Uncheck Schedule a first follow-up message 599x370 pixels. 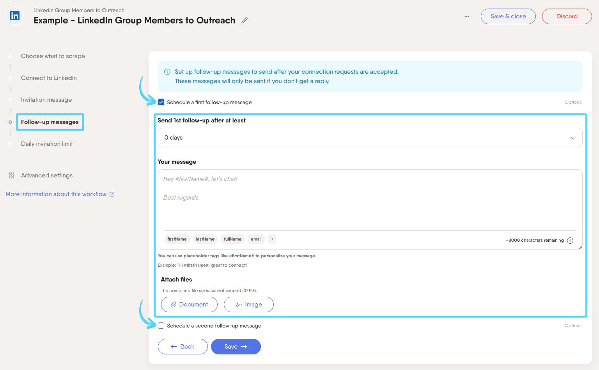pyautogui.click(x=161, y=102)
